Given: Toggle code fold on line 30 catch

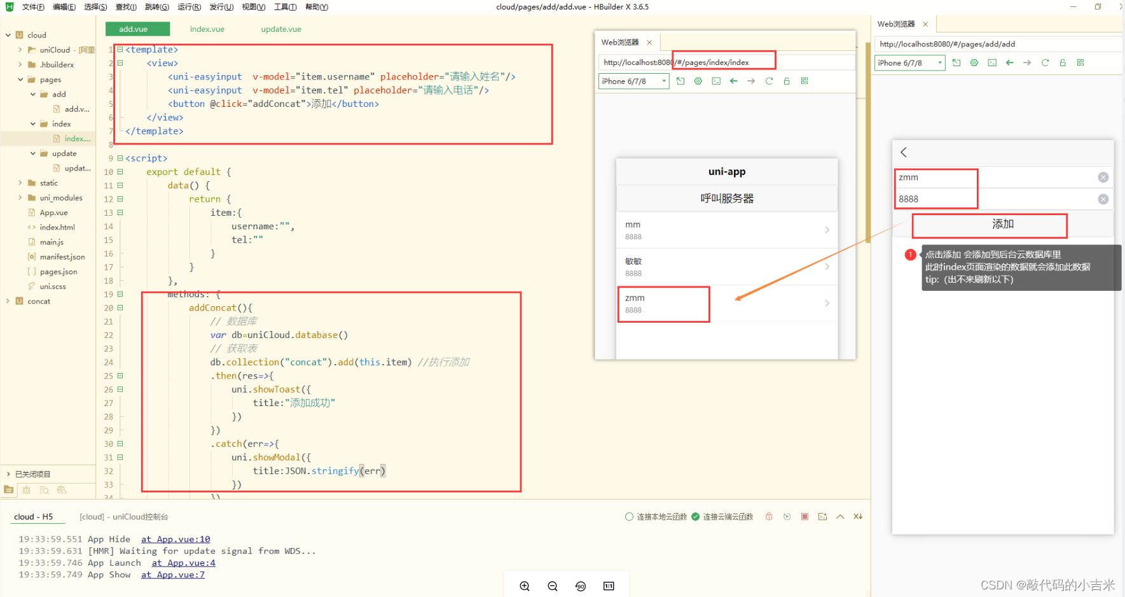Looking at the screenshot, I should click(x=120, y=444).
